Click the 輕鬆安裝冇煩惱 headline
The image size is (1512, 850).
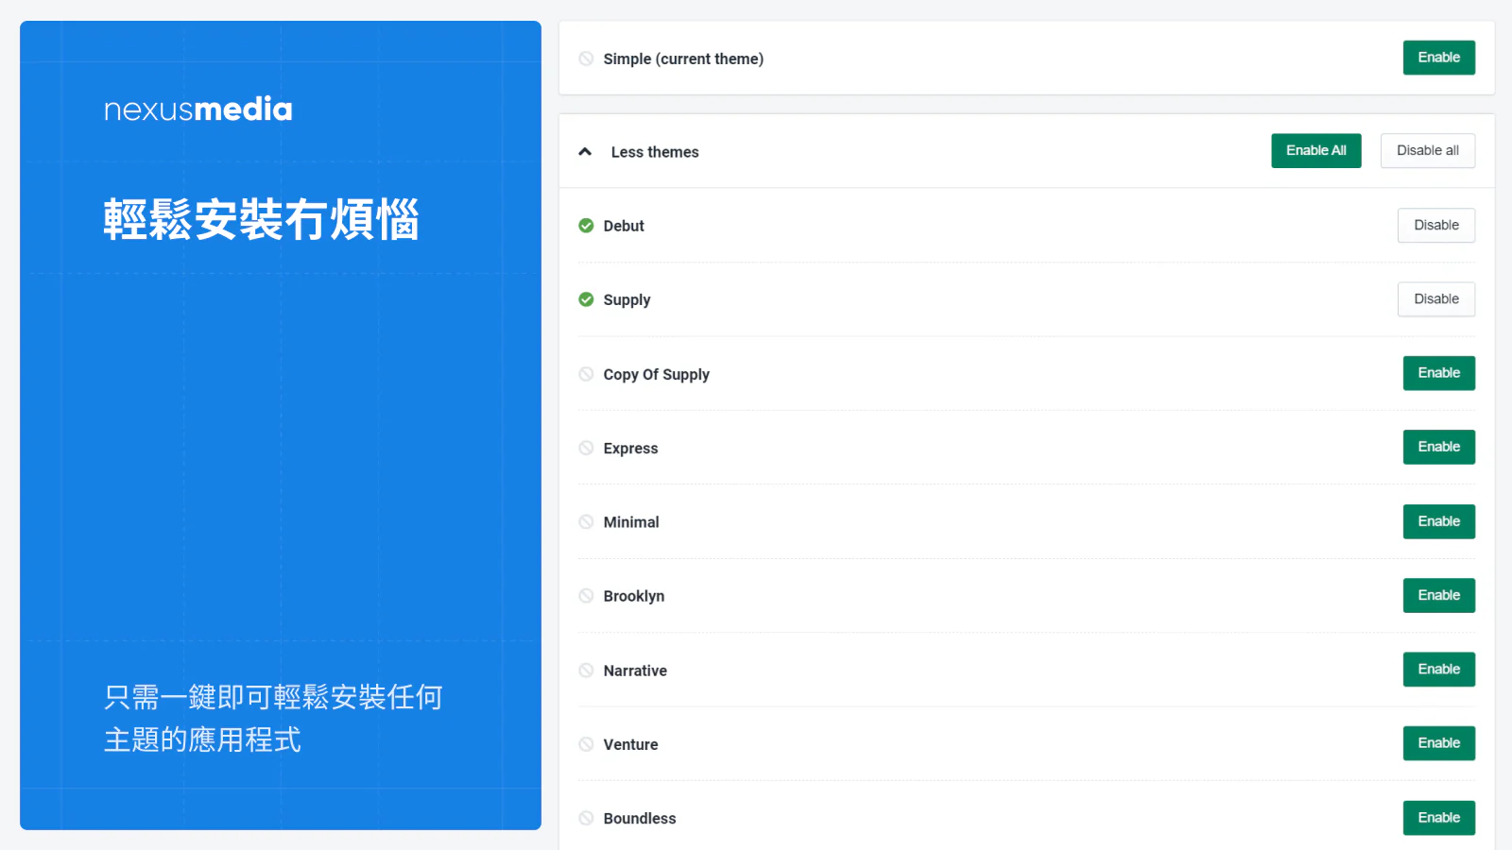(x=262, y=219)
